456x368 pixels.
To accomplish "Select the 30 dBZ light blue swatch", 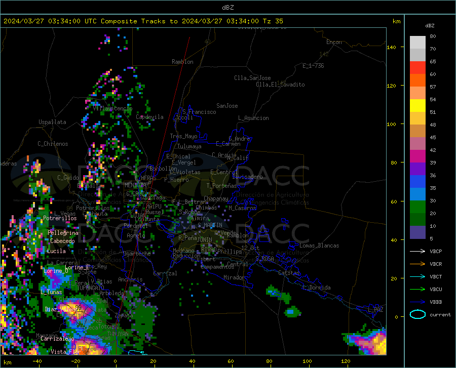I will tap(417, 194).
